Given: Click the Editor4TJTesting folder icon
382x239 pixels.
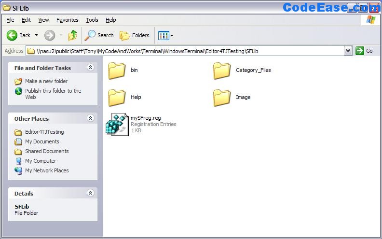Looking at the screenshot, I should tap(18, 132).
